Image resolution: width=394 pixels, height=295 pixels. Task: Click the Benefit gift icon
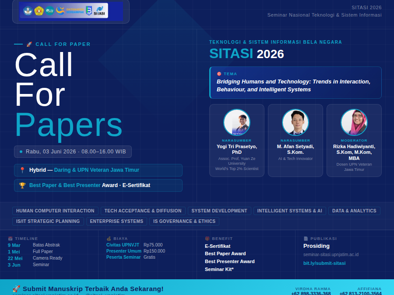[206, 239]
